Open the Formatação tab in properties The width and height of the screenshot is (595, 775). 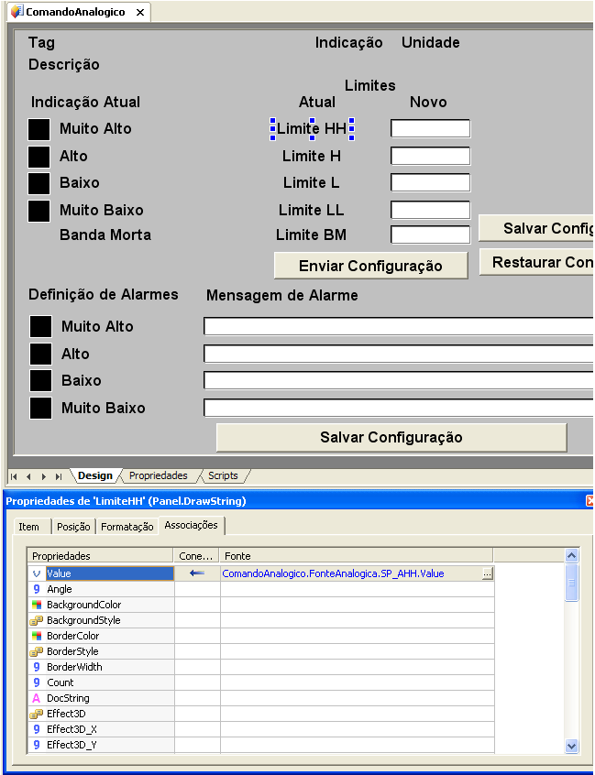pos(127,527)
